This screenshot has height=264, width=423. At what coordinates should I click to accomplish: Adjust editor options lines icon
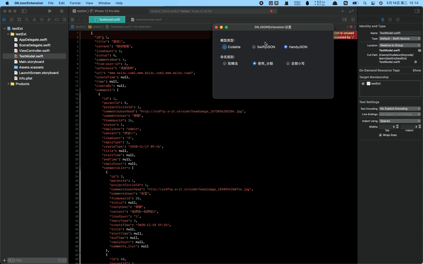point(344,19)
